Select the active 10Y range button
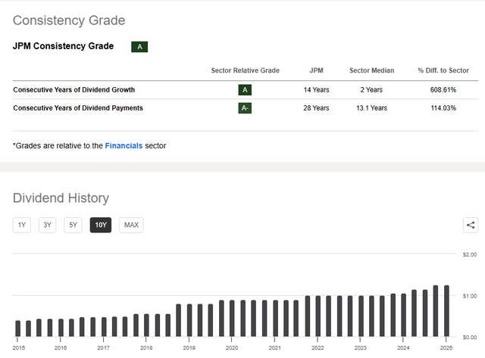Image resolution: width=485 pixels, height=358 pixels. [x=100, y=225]
